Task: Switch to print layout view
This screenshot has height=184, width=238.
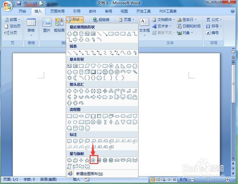Action: [x=153, y=180]
